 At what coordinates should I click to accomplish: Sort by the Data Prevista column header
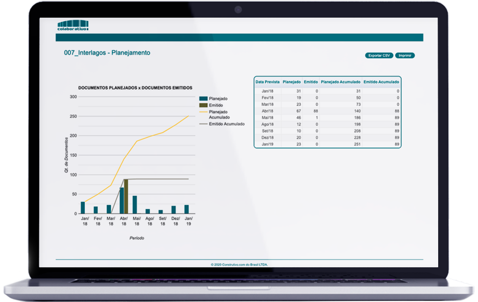tap(267, 82)
